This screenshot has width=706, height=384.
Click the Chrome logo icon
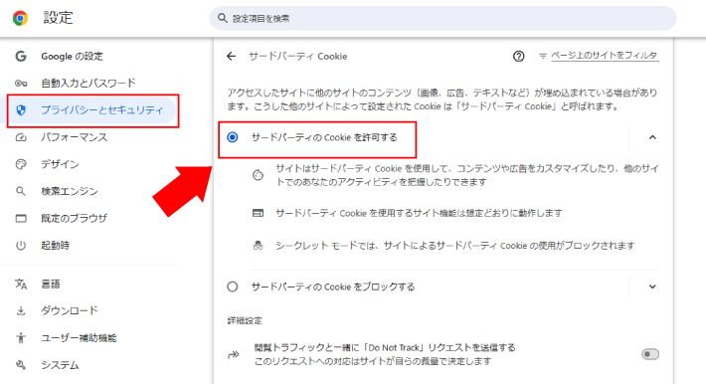20,18
